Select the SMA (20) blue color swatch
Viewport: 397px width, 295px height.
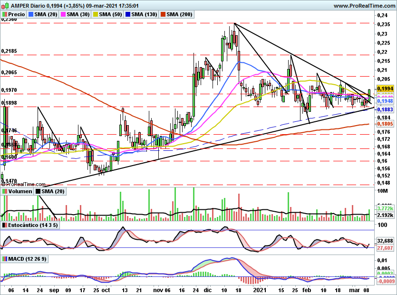31,15
